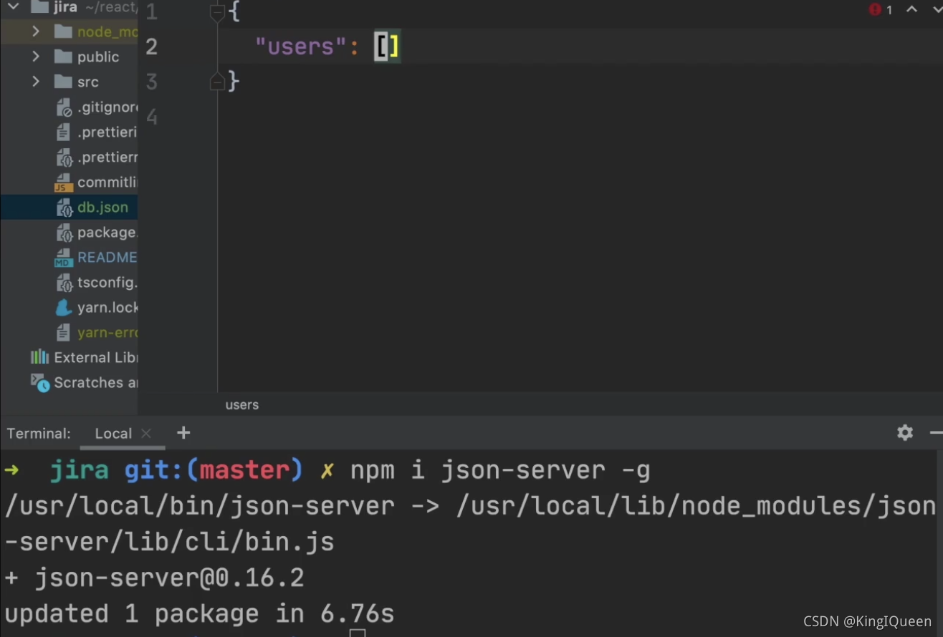Screen dimensions: 943x637
Task: Click the users breadcrumb below the editor
Action: point(241,404)
